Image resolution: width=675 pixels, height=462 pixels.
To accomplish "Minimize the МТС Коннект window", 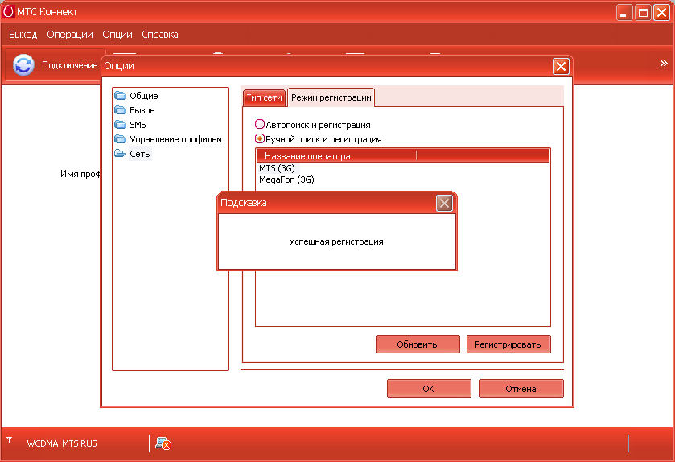I will pos(624,12).
